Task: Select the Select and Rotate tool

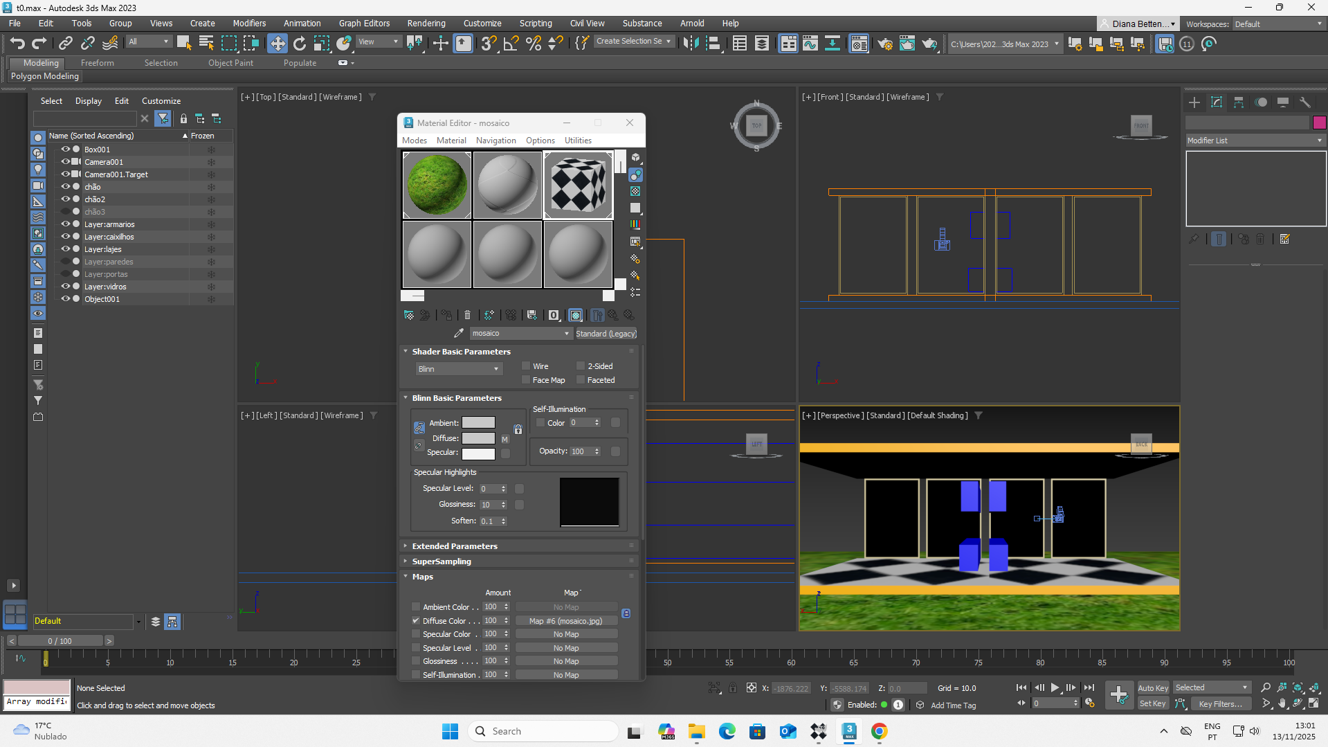Action: (299, 44)
